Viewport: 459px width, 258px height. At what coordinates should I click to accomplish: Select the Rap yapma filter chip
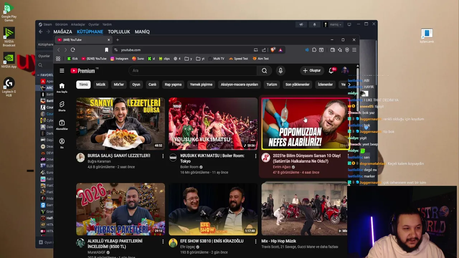tap(173, 85)
